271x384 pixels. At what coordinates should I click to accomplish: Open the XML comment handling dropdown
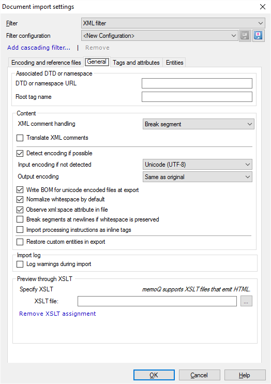tap(198, 124)
